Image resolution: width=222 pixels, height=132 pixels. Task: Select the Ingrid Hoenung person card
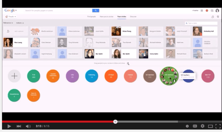[x=43, y=54]
